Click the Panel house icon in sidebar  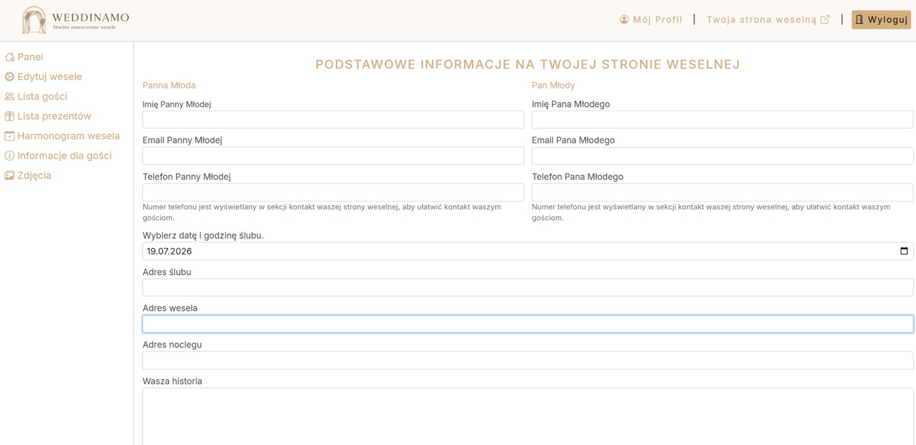[x=9, y=57]
